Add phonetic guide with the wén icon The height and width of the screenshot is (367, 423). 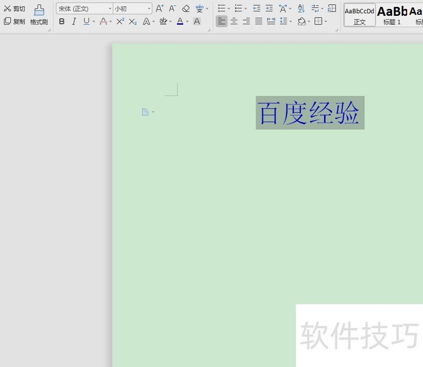(199, 8)
